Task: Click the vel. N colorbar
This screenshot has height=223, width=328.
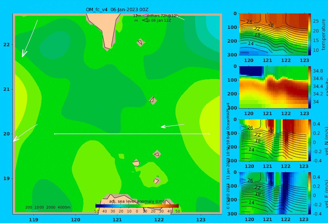Action: click(309, 140)
